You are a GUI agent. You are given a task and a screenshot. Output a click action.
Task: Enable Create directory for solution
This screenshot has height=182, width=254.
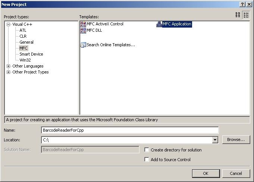pyautogui.click(x=147, y=150)
